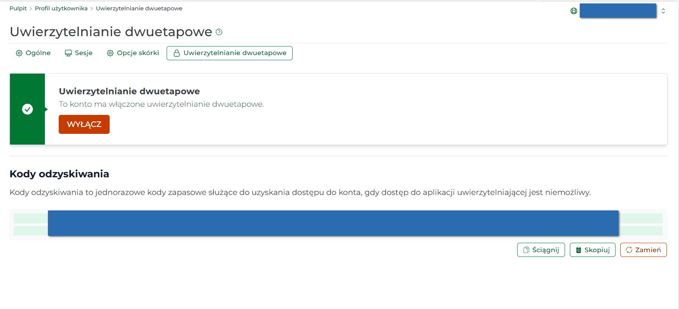679x309 pixels.
Task: Switch to the Sesje tab
Action: coord(79,53)
